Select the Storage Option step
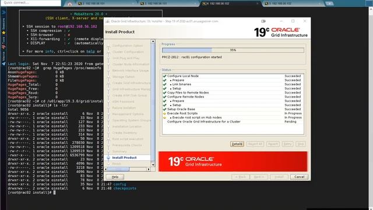373x210 pixels. (124, 76)
